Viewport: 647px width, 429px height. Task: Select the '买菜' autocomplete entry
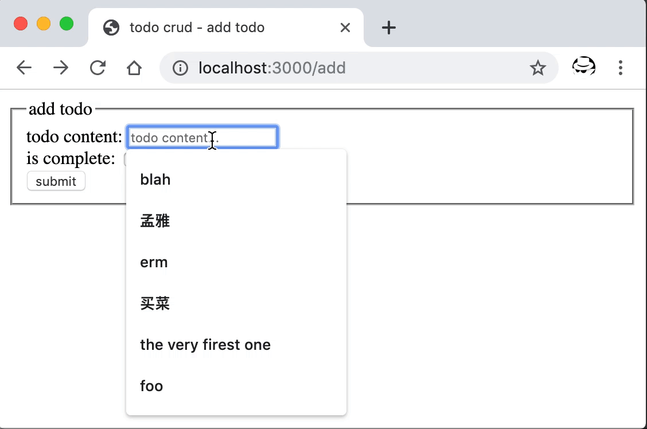[236, 303]
